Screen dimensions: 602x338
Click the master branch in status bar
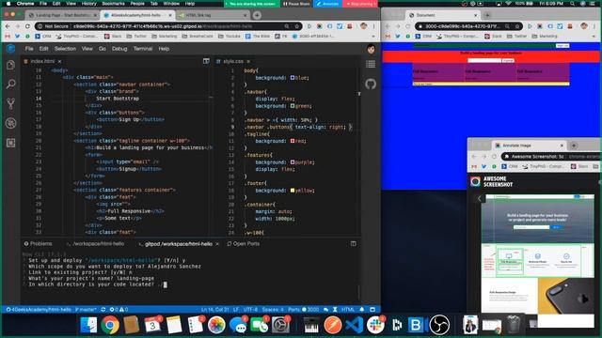click(86, 309)
